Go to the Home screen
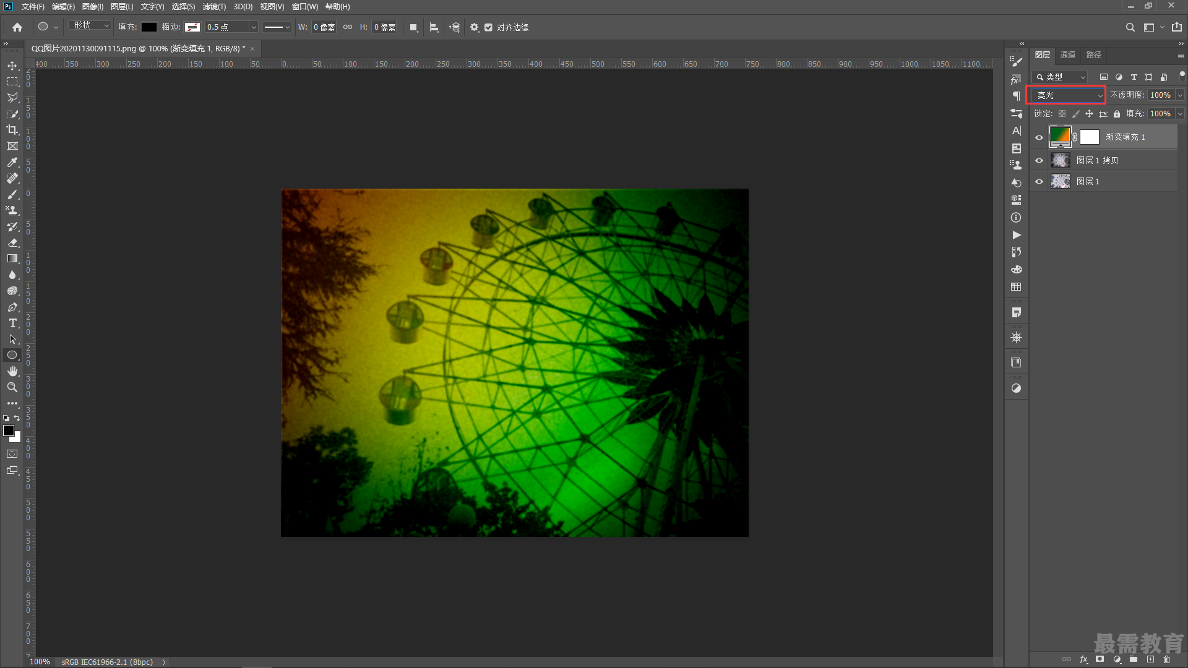 [x=17, y=27]
